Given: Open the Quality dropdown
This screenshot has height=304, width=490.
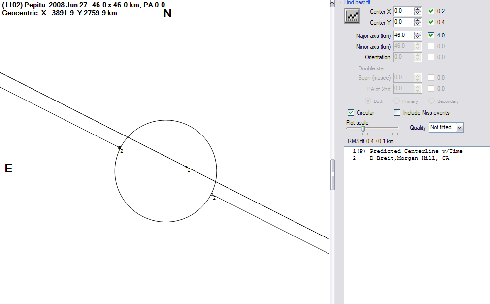Looking at the screenshot, I should pyautogui.click(x=460, y=127).
